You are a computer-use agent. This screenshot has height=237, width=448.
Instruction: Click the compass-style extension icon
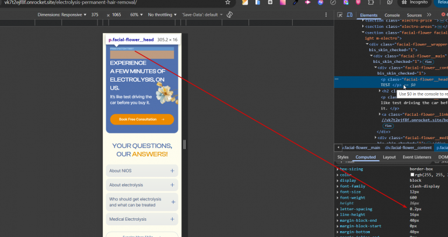(333, 2)
